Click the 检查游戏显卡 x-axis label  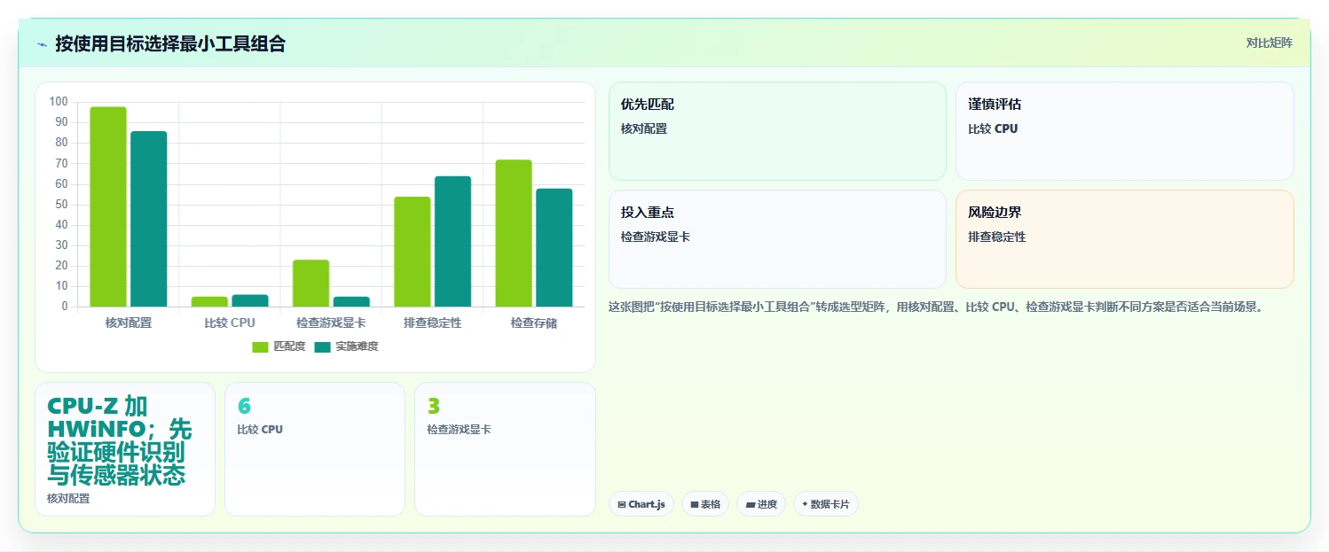tap(331, 323)
